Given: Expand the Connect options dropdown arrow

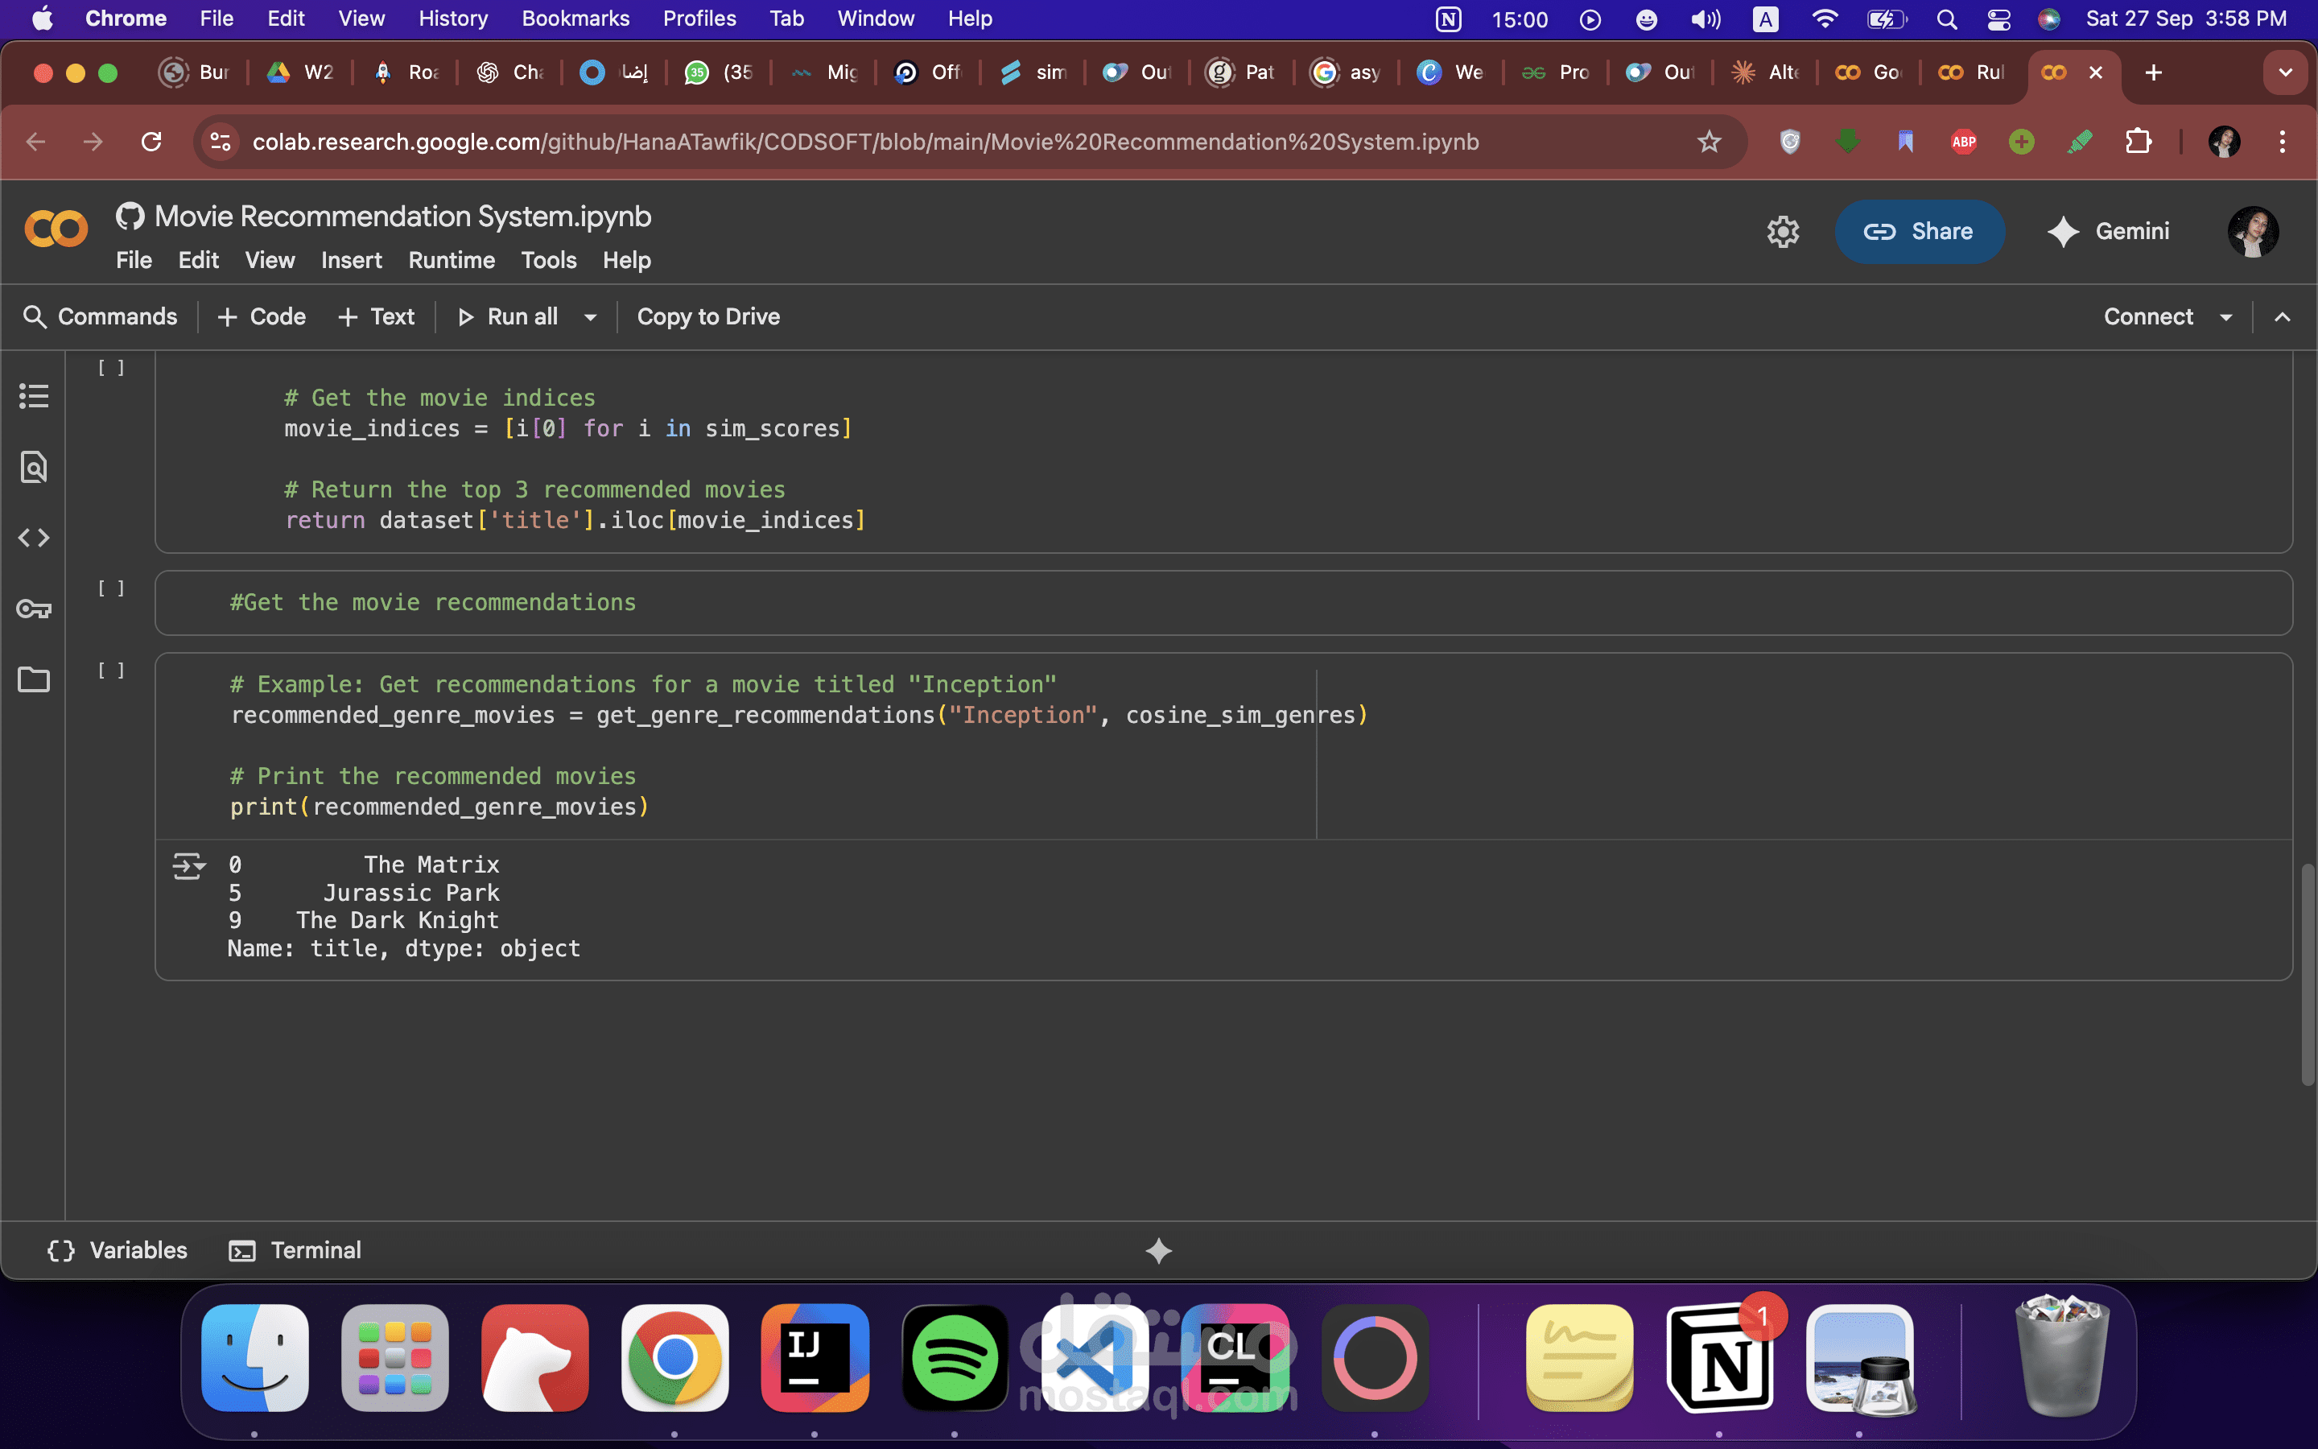Looking at the screenshot, I should 2226,317.
